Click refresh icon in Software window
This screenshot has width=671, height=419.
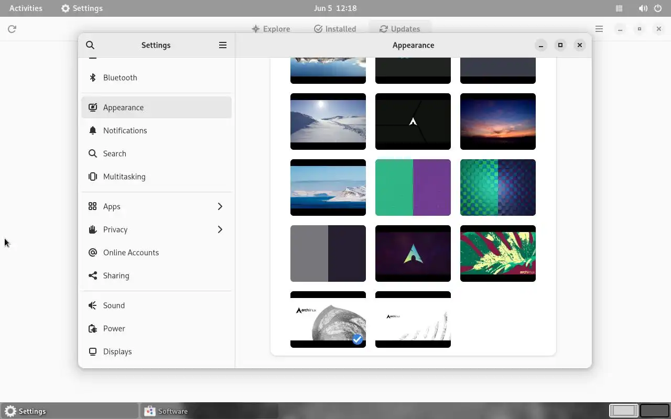[12, 29]
